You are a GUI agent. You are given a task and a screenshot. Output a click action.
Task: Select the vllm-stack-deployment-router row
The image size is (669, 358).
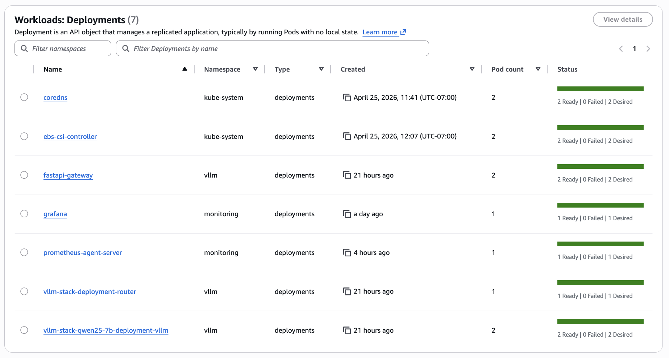pyautogui.click(x=24, y=291)
